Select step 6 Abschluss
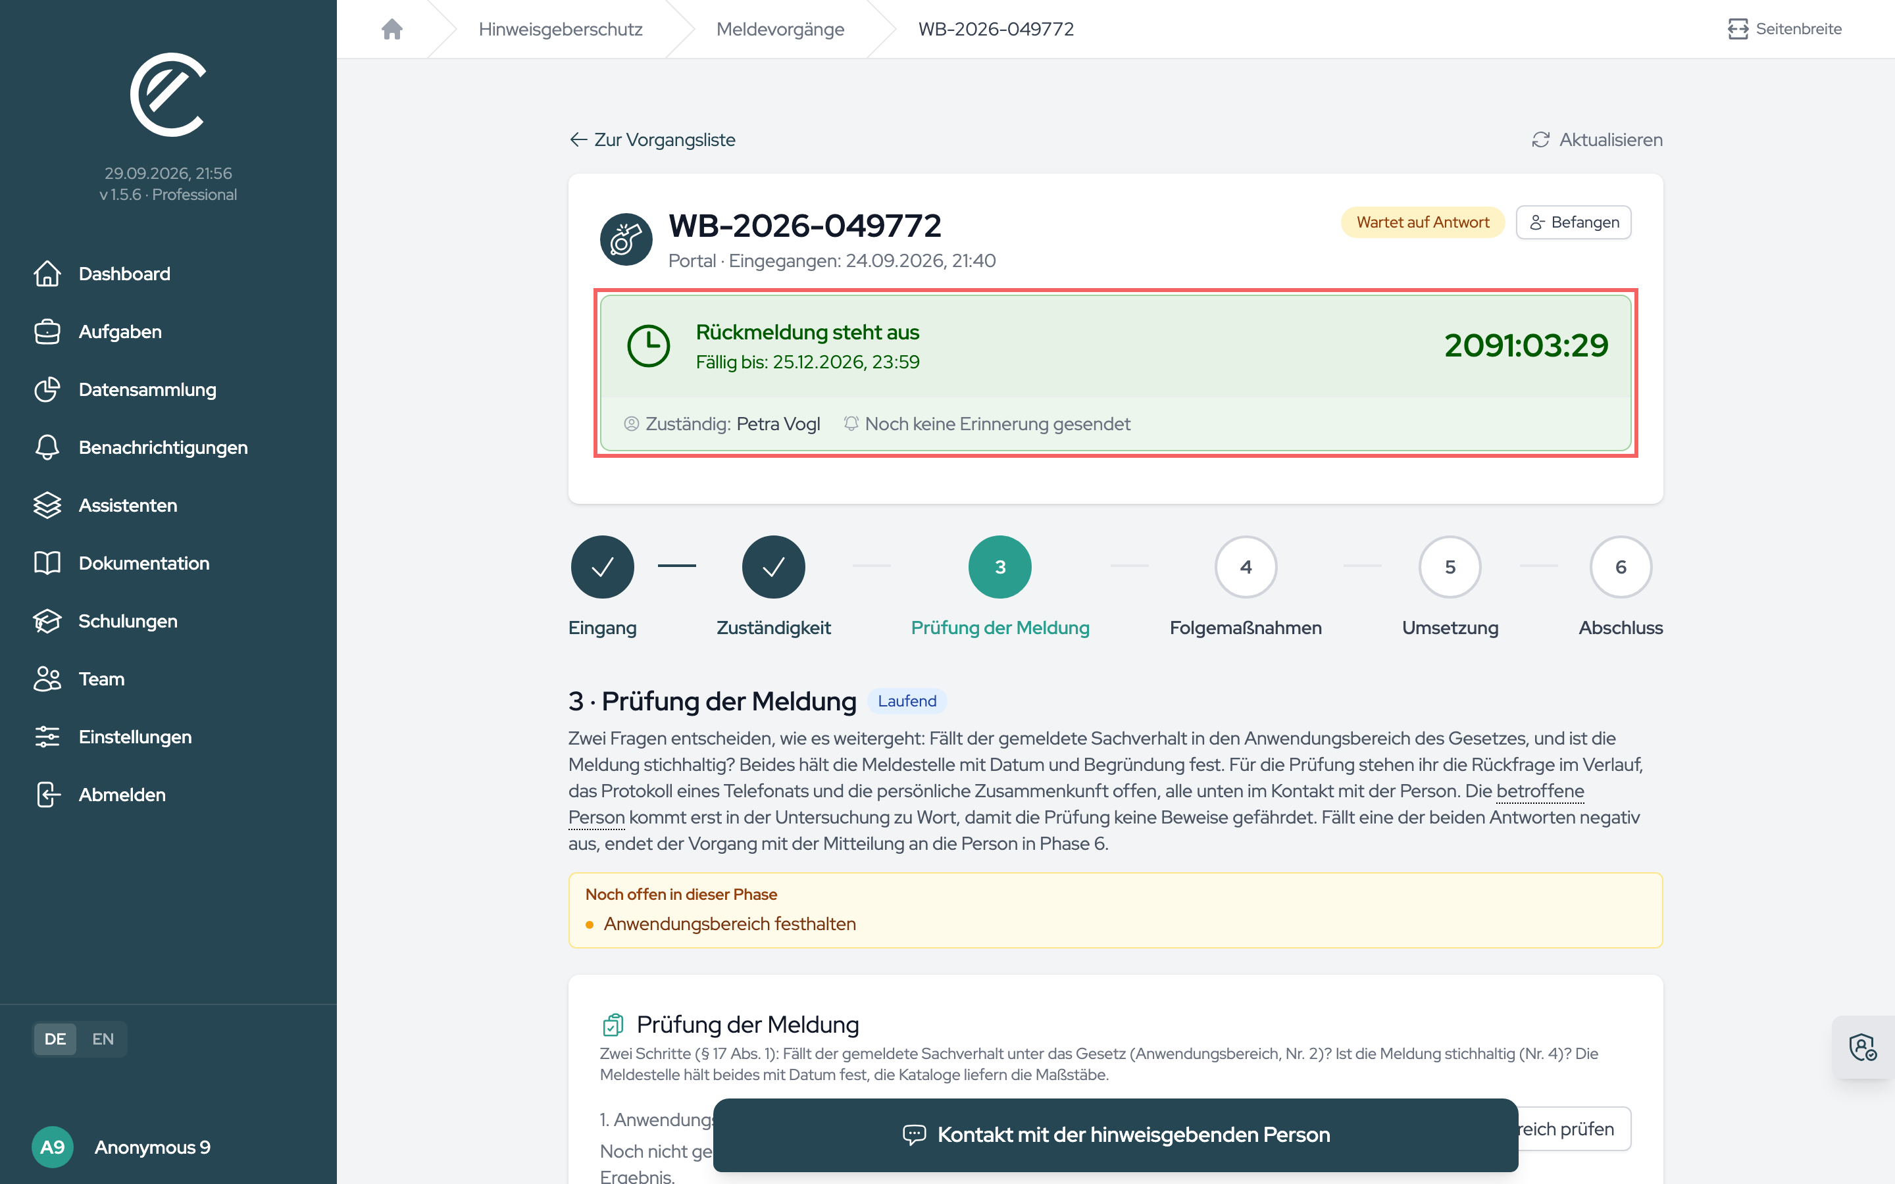 [1620, 567]
